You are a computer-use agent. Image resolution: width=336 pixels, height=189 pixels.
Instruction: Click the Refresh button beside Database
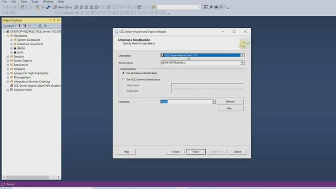point(230,101)
